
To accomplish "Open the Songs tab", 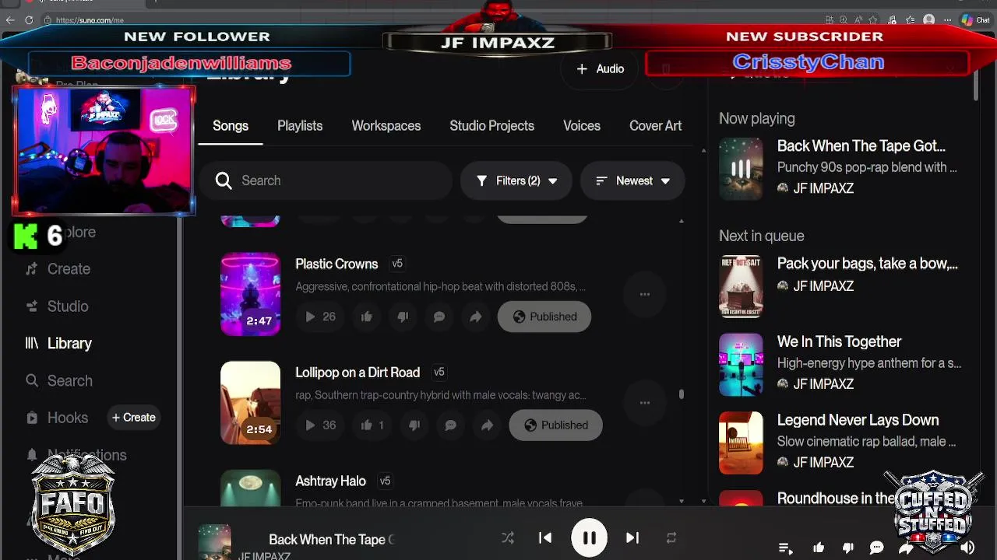I will [231, 126].
